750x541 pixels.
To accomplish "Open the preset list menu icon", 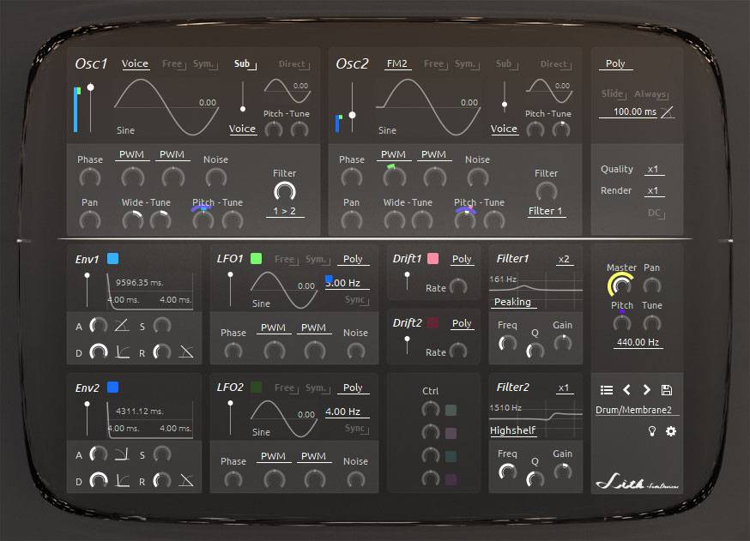I will click(x=607, y=390).
